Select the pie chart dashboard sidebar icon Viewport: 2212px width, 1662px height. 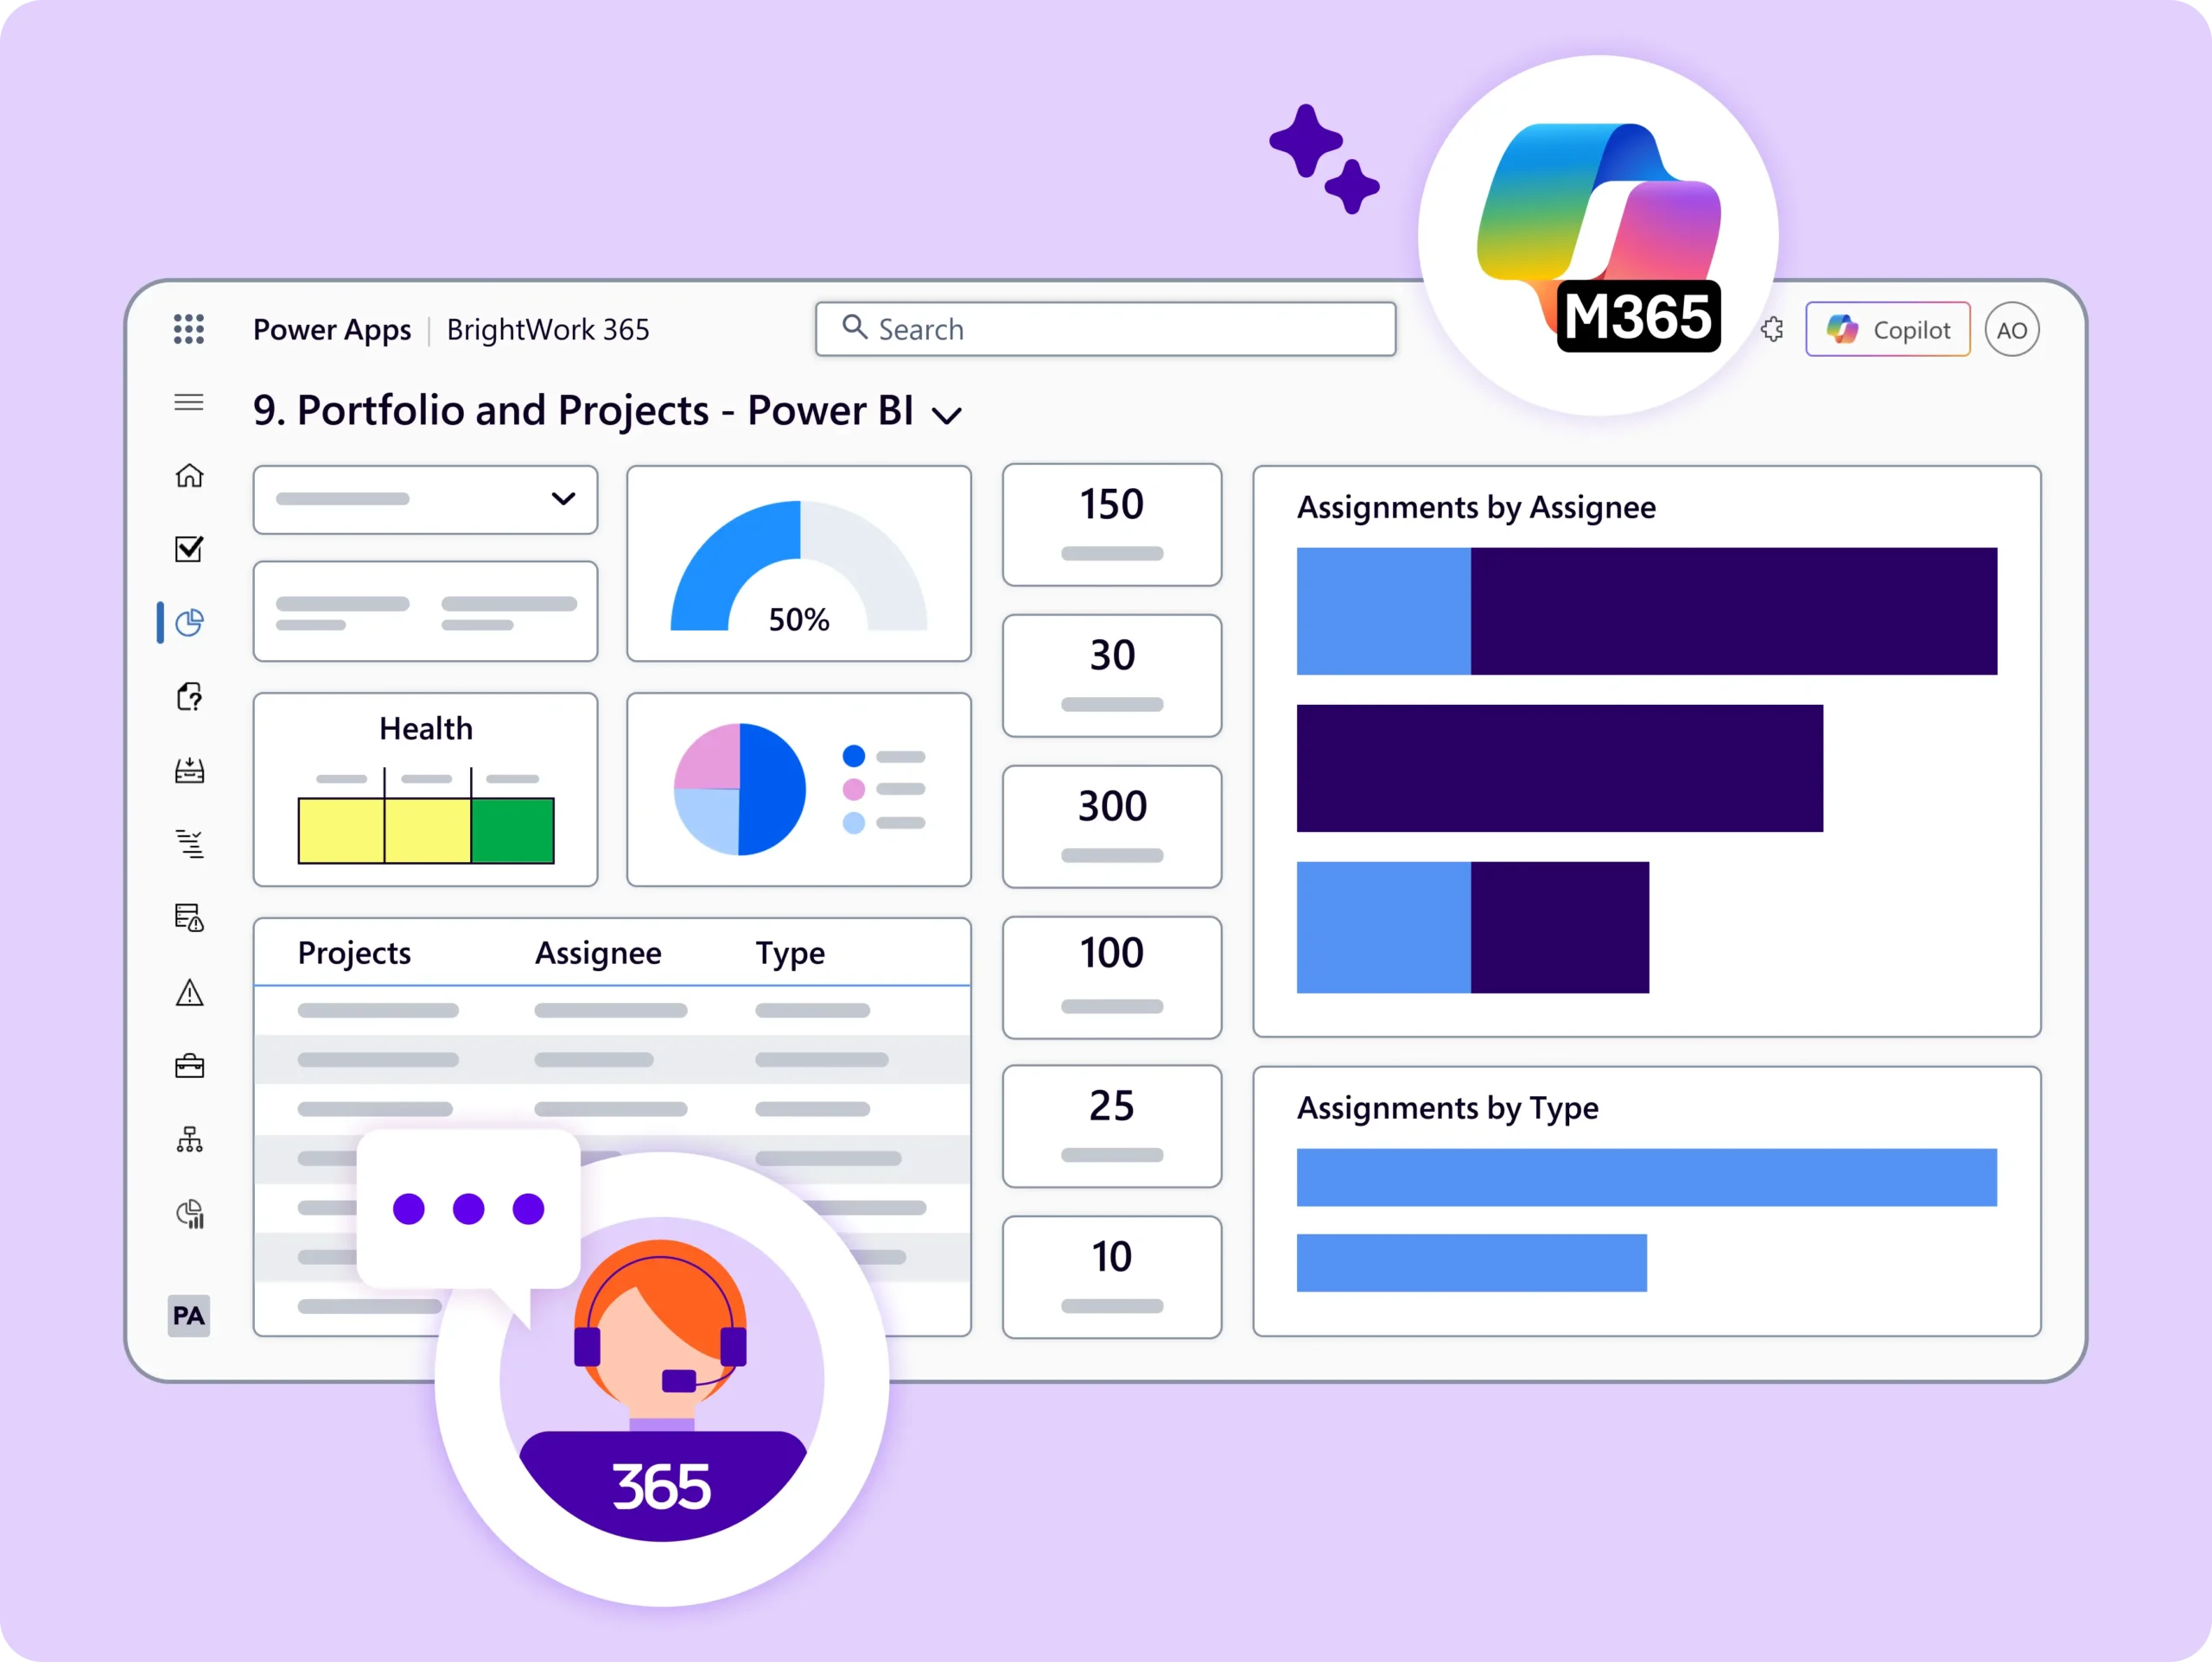coord(189,623)
